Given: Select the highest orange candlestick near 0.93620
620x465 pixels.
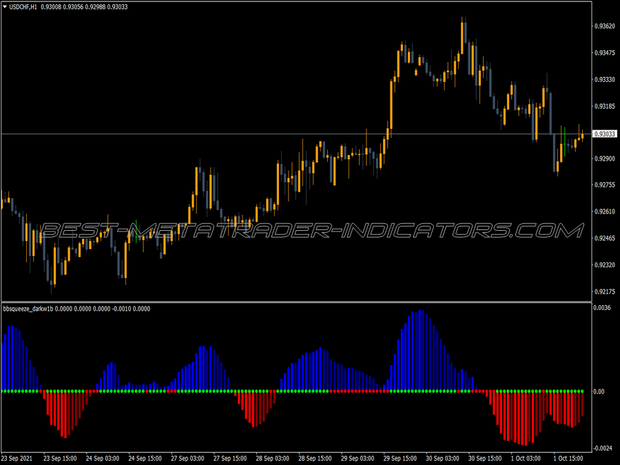Looking at the screenshot, I should click(x=462, y=38).
